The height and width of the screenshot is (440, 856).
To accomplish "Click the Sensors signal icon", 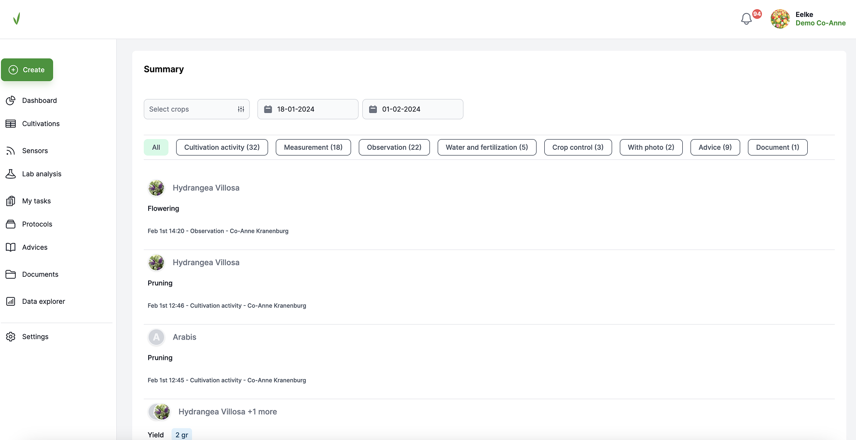I will 11,151.
